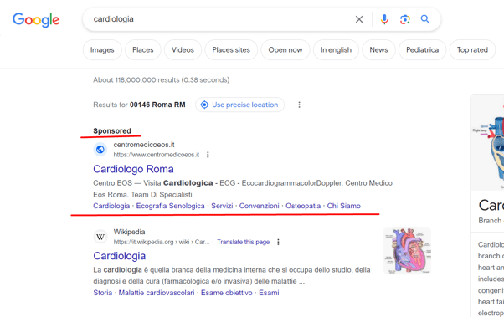504x317 pixels.
Task: Clear the search box with X icon
Action: click(359, 19)
